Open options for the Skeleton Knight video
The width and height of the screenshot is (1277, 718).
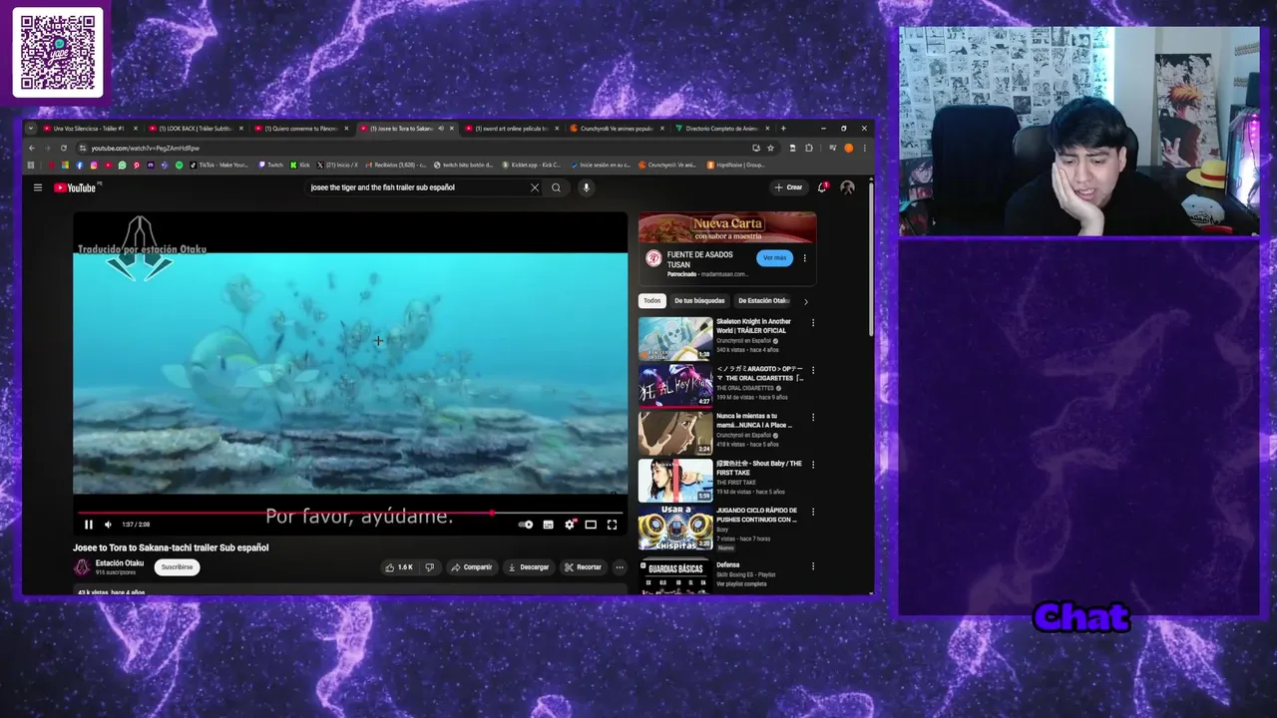point(813,323)
